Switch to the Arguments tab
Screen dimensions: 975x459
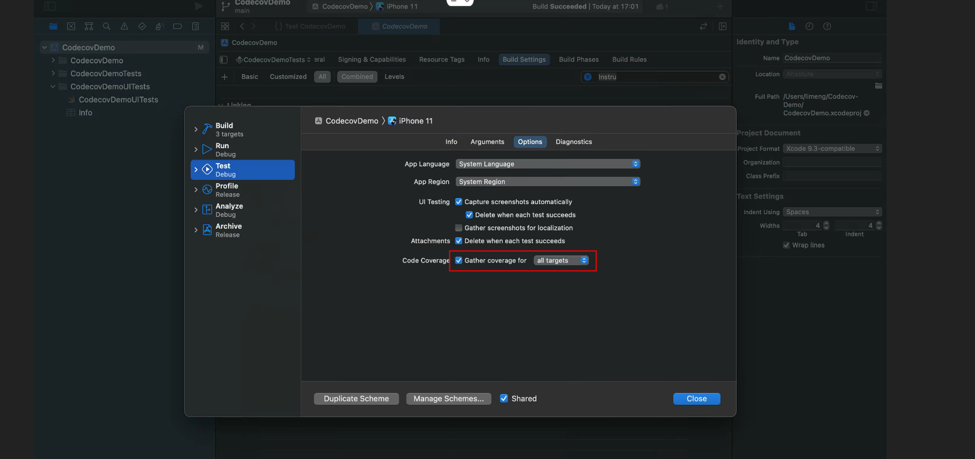(x=487, y=142)
